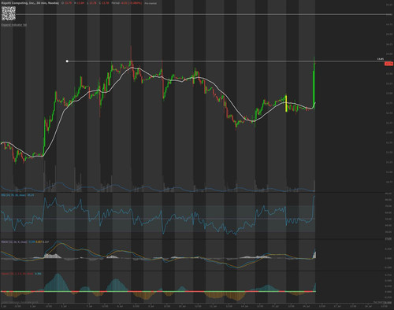394x310 pixels.
Task: Select the yellow highlighted candle
Action: (286, 104)
